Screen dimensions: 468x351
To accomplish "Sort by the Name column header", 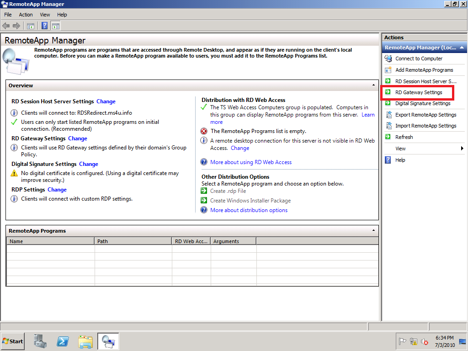I will (50, 241).
